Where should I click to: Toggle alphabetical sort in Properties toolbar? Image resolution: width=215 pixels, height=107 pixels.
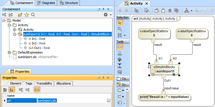[x=12, y=90]
